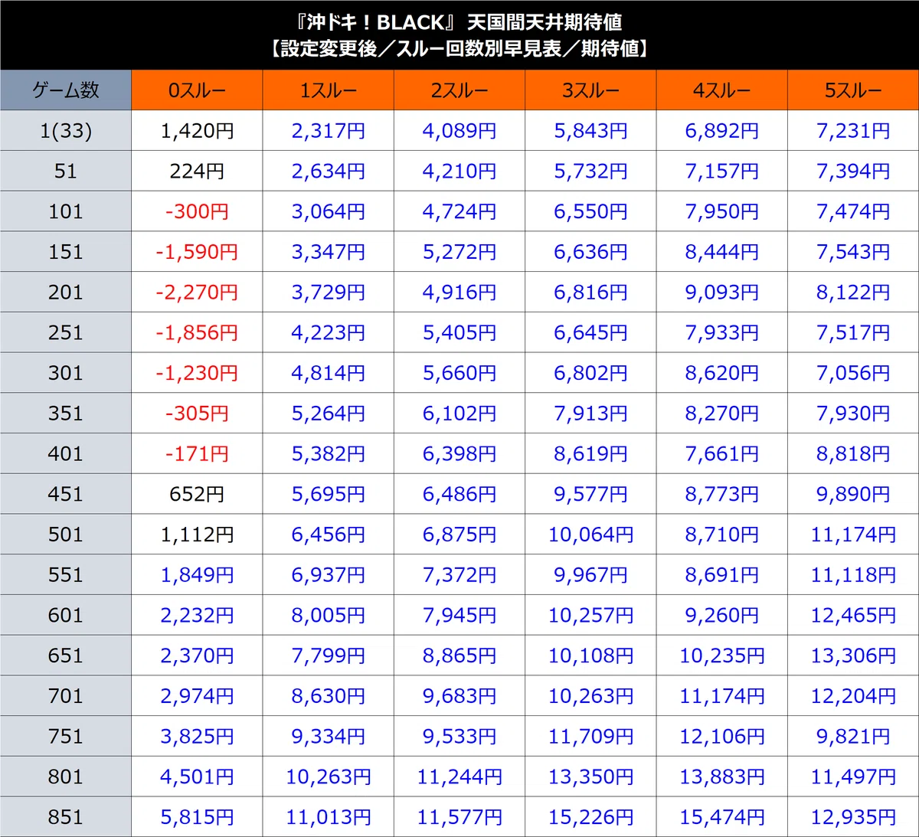Image resolution: width=919 pixels, height=837 pixels.
Task: Select the 1,420円 cell
Action: pyautogui.click(x=197, y=131)
